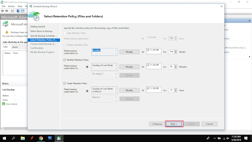252x142 pixels.
Task: Click the weekly Sunday list box
Action: [x=104, y=52]
